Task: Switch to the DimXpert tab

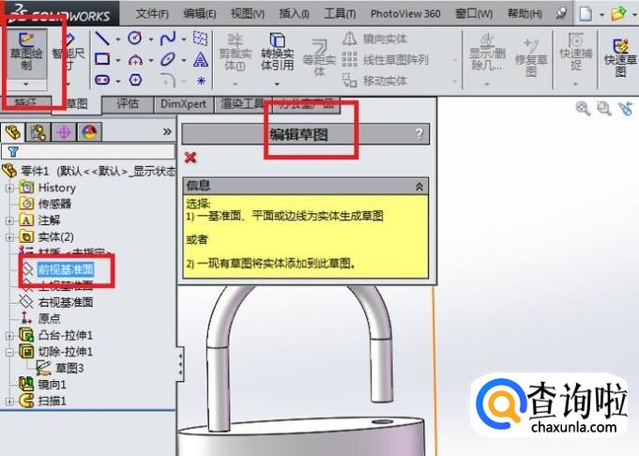Action: [183, 104]
